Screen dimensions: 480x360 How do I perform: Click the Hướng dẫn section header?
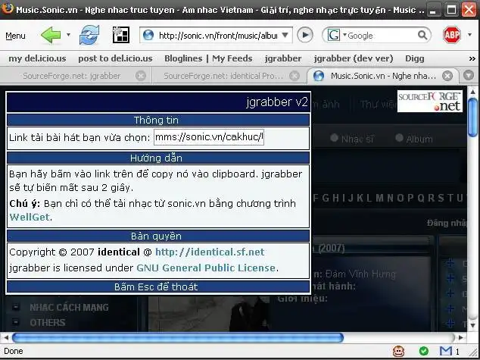(x=158, y=158)
